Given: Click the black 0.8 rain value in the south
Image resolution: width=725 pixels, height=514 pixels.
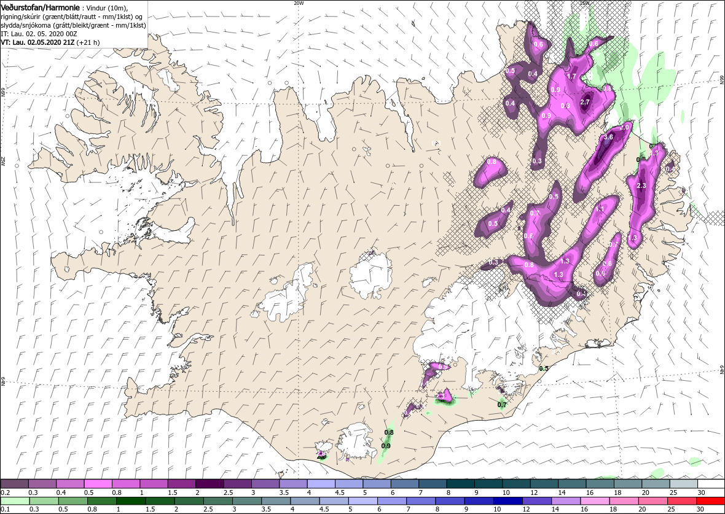Looking at the screenshot, I should [x=389, y=432].
